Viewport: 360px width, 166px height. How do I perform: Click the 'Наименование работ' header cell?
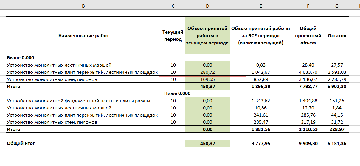point(83,35)
